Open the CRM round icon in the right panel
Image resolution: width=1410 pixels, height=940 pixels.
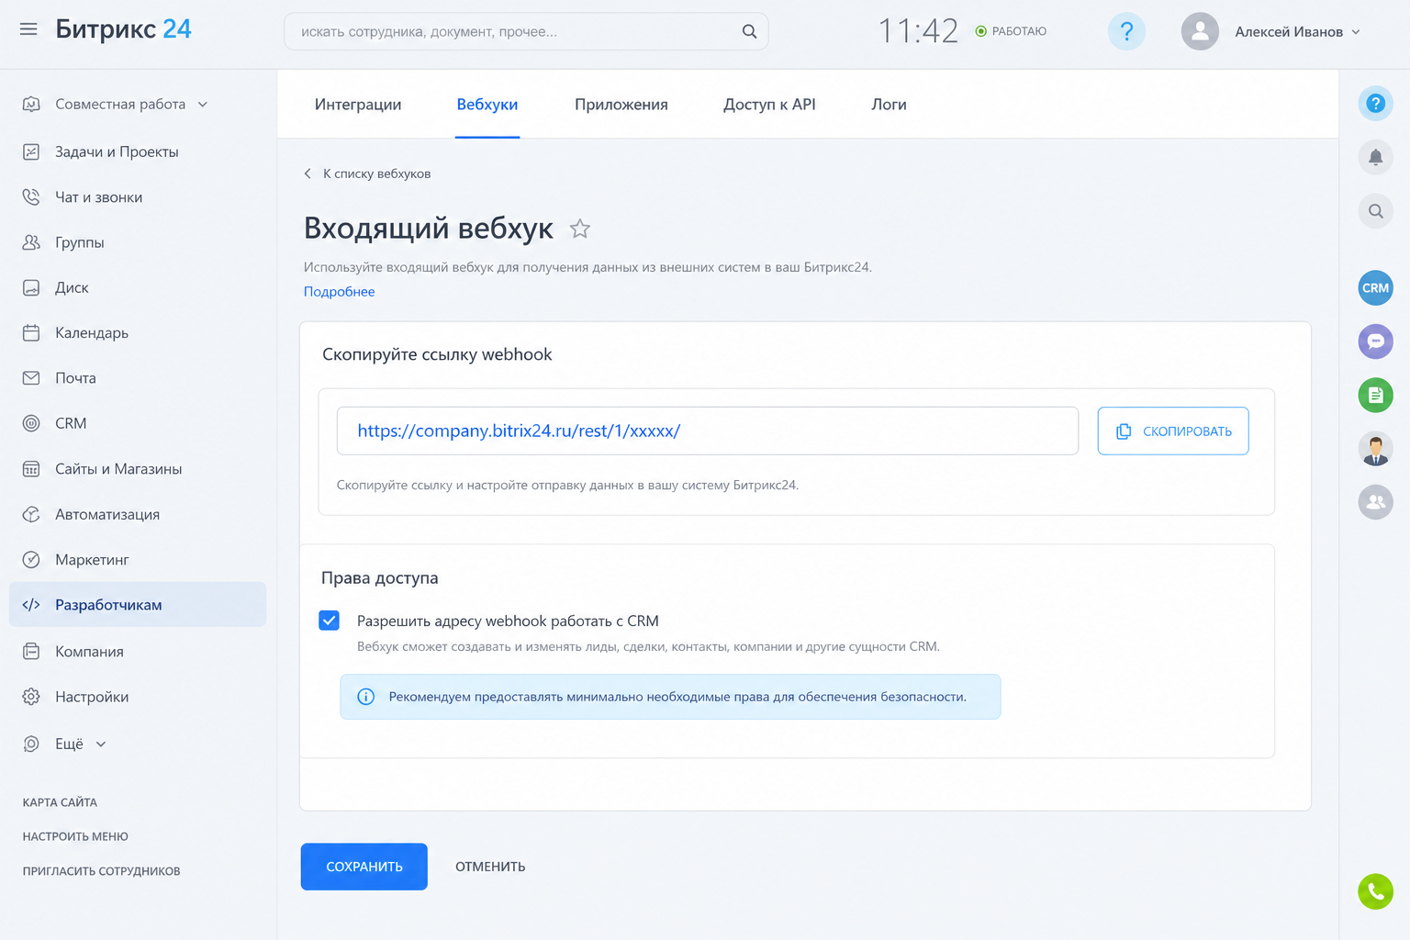1375,288
